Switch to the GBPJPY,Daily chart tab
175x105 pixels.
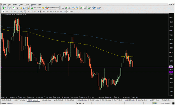pos(118,100)
